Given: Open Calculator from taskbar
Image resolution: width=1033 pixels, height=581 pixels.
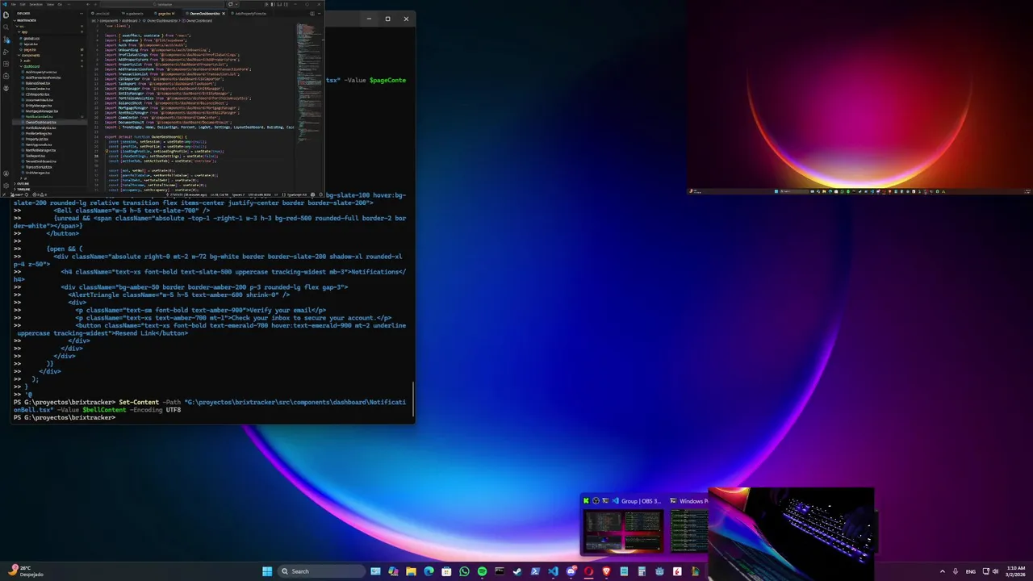Looking at the screenshot, I should click(x=642, y=571).
